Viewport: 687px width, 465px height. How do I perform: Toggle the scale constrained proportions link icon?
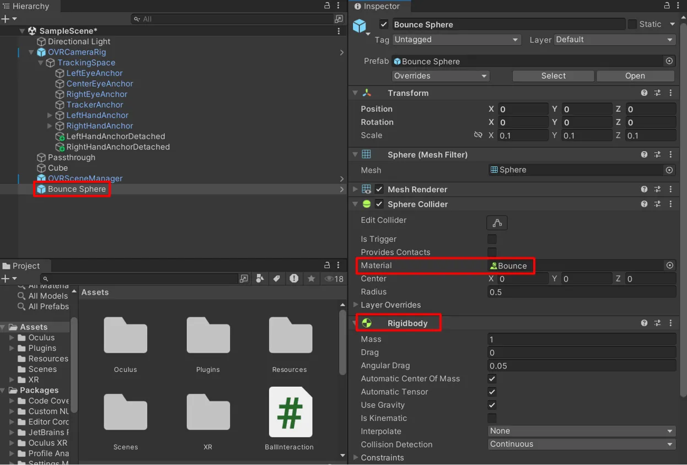(x=478, y=136)
